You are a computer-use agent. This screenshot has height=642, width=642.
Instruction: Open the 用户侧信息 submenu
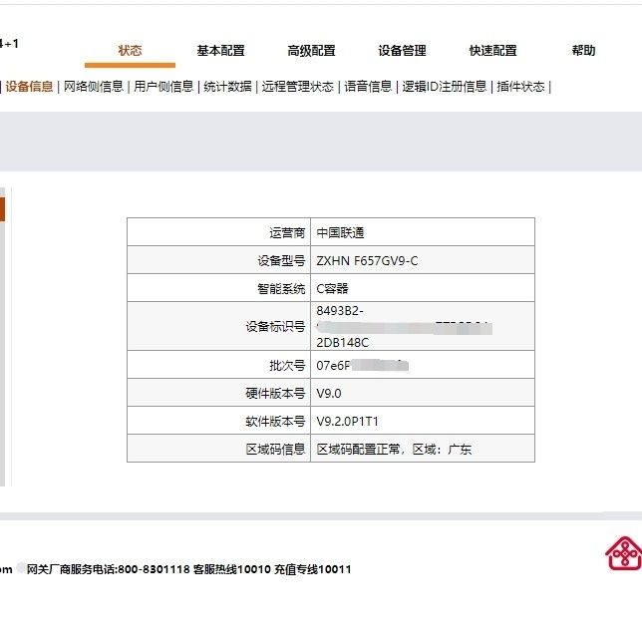point(163,87)
